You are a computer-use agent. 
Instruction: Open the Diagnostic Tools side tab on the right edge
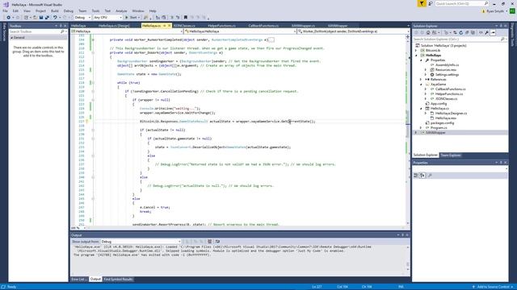[512, 35]
